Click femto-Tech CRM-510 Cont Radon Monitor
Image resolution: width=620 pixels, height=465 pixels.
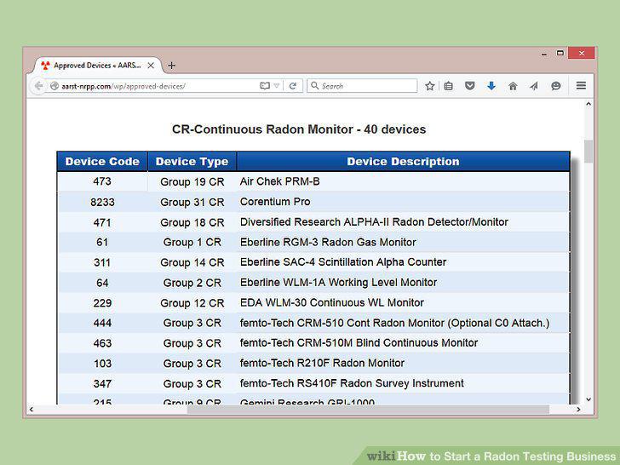[x=394, y=323]
